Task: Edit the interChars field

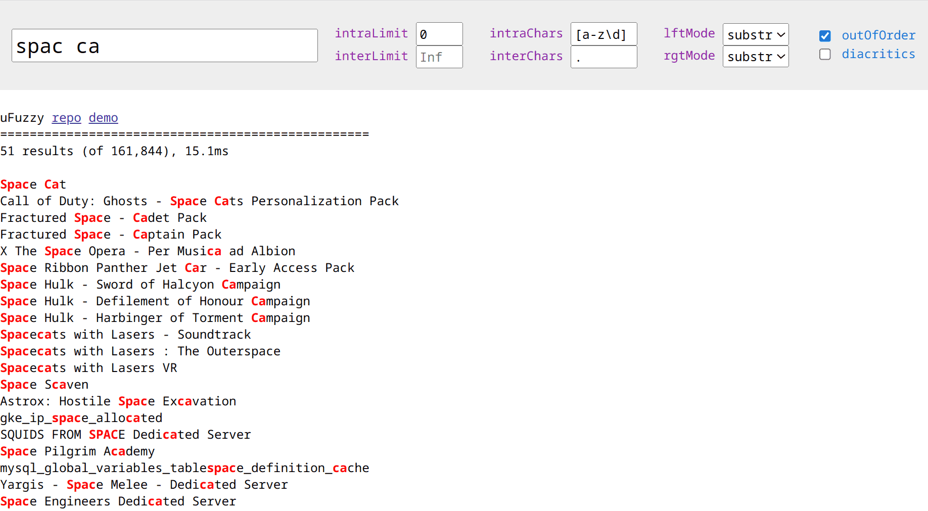Action: click(x=604, y=57)
